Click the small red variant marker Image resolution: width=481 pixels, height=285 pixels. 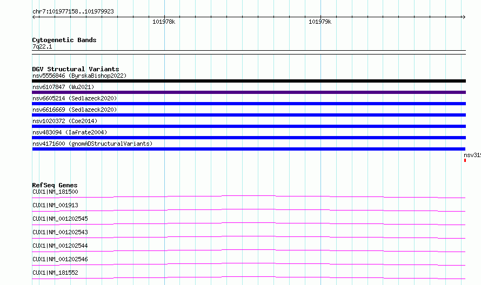(465, 160)
